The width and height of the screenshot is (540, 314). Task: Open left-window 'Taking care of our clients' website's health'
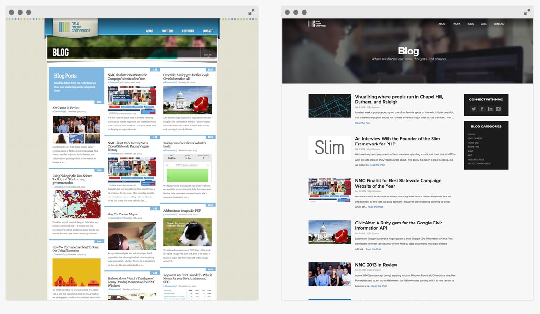(x=185, y=144)
